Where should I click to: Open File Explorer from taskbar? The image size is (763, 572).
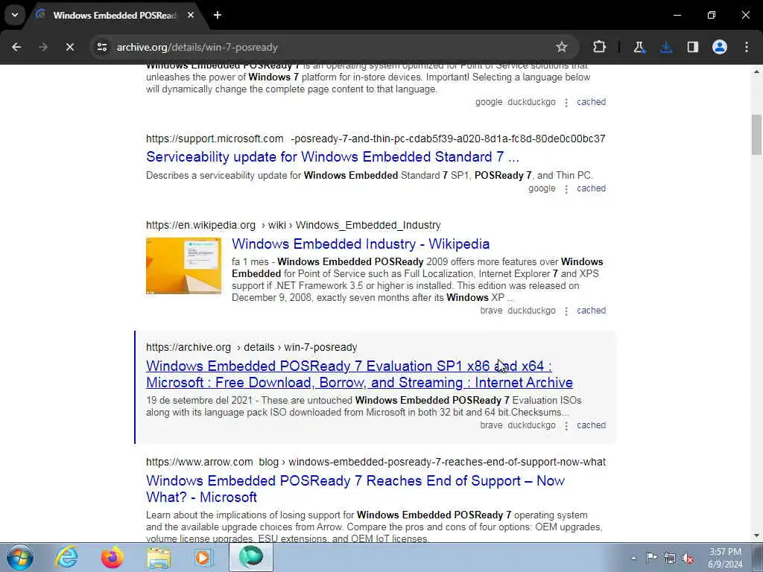pyautogui.click(x=159, y=557)
